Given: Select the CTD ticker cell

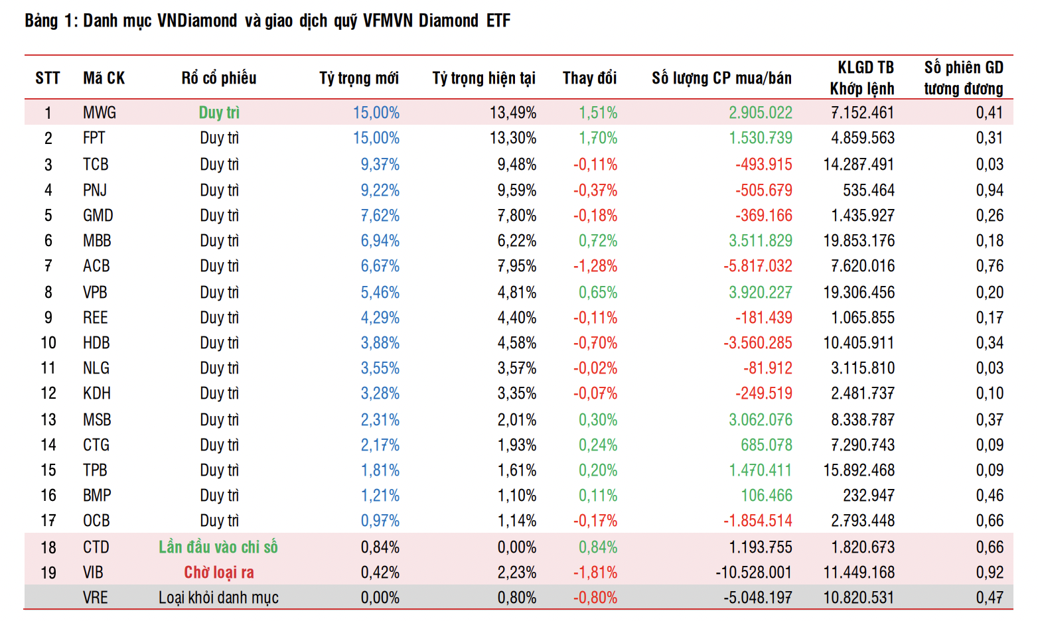Looking at the screenshot, I should [x=96, y=547].
